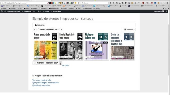Open the Hootsuite bookmark
The height and width of the screenshot is (95, 170).
coord(123,6)
